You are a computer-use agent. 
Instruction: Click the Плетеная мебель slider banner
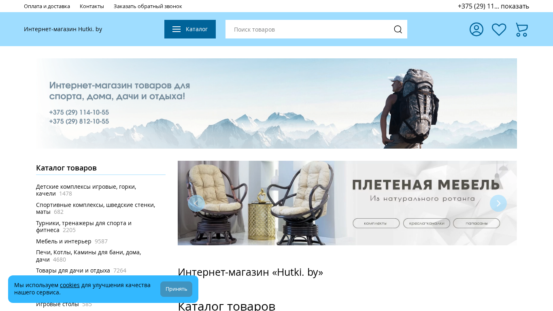pos(347,203)
